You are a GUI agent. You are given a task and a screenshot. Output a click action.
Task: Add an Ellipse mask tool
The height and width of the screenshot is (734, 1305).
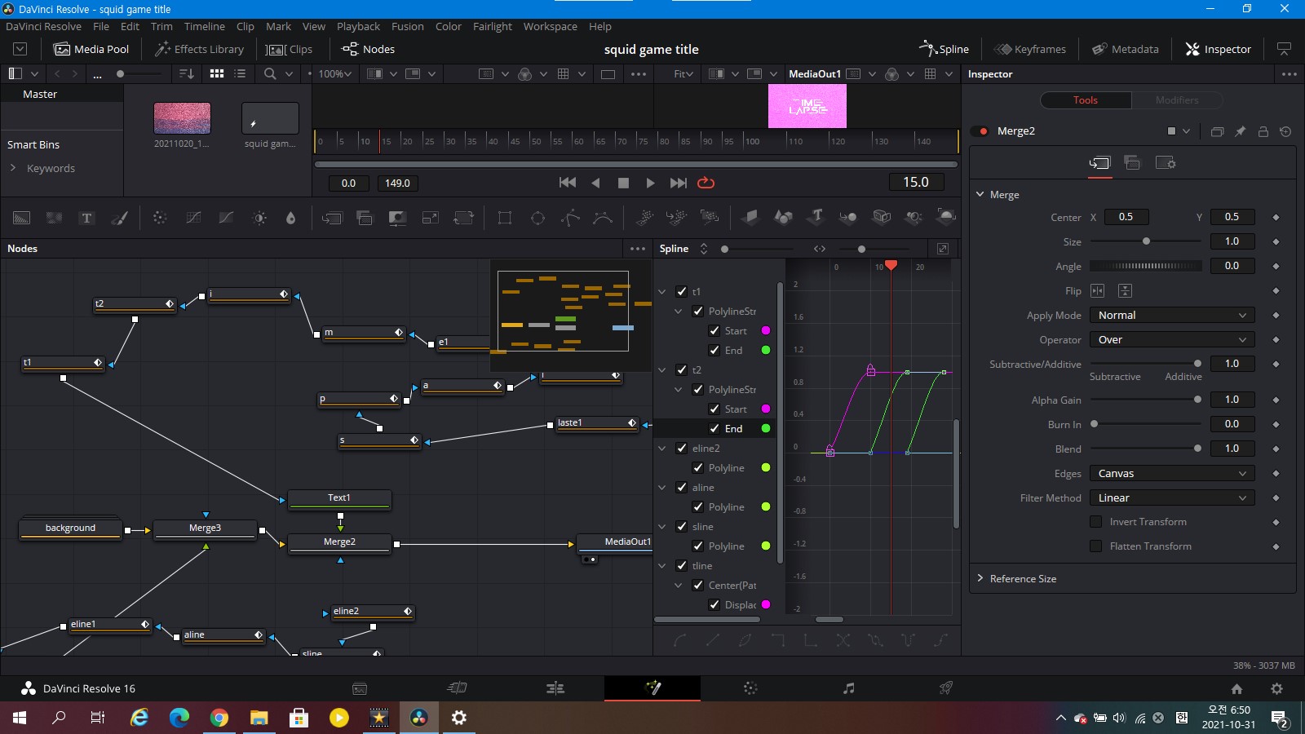click(537, 218)
